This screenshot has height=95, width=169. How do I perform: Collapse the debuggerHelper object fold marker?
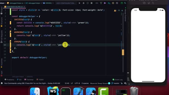(x=11, y=16)
